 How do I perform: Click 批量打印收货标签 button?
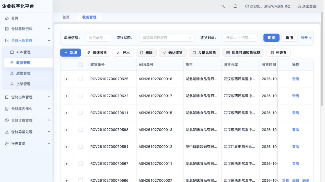[x=243, y=53]
